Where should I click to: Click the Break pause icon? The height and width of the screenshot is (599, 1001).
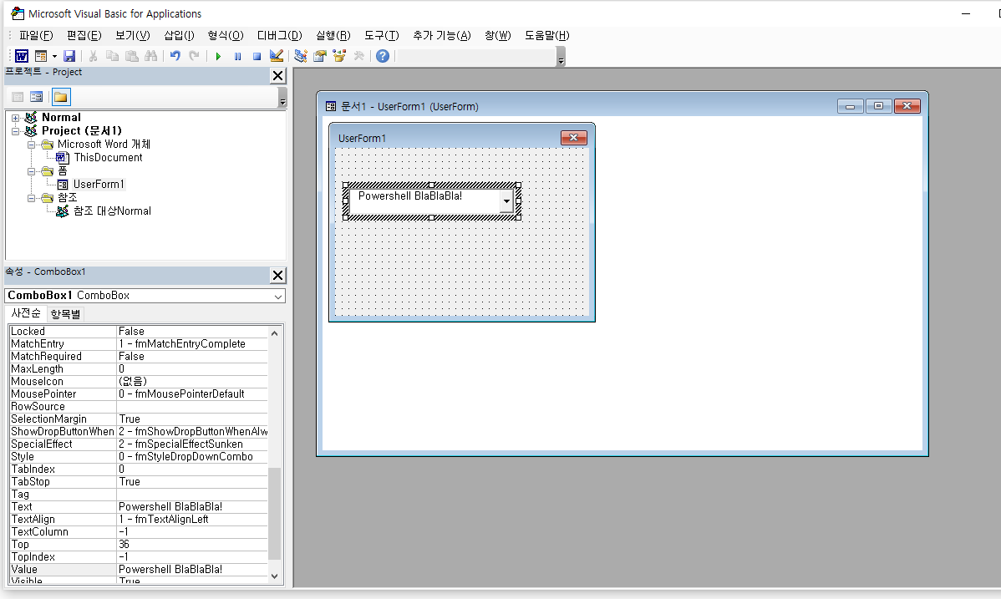coord(237,56)
